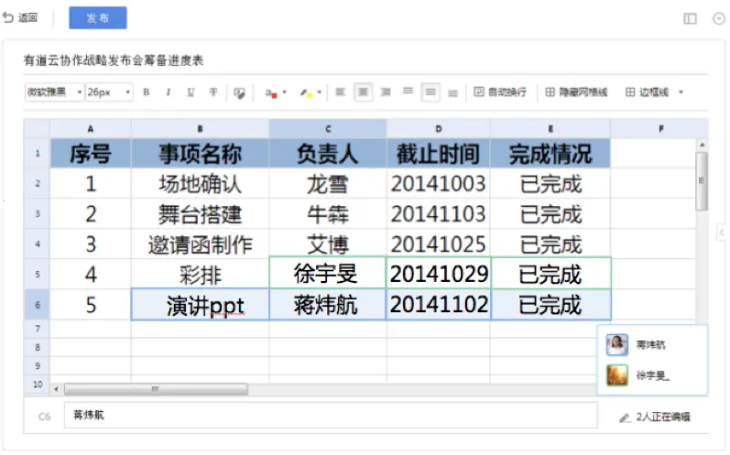Apply bold formatting from the toolbar

point(147,92)
